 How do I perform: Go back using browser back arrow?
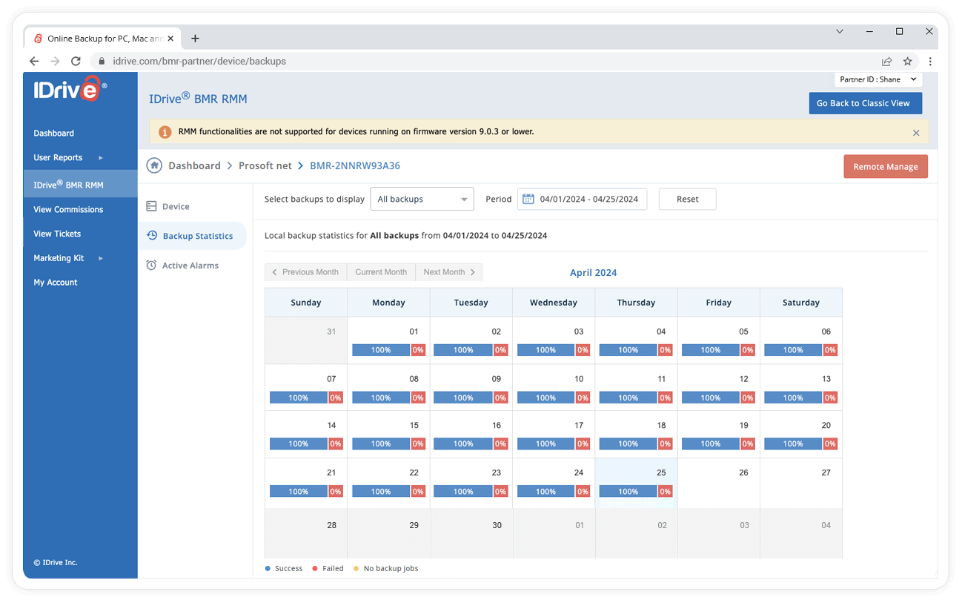[x=34, y=62]
